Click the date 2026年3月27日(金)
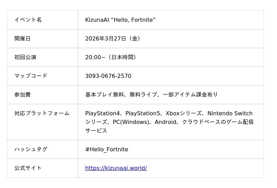The width and height of the screenshot is (277, 188). pos(114,39)
